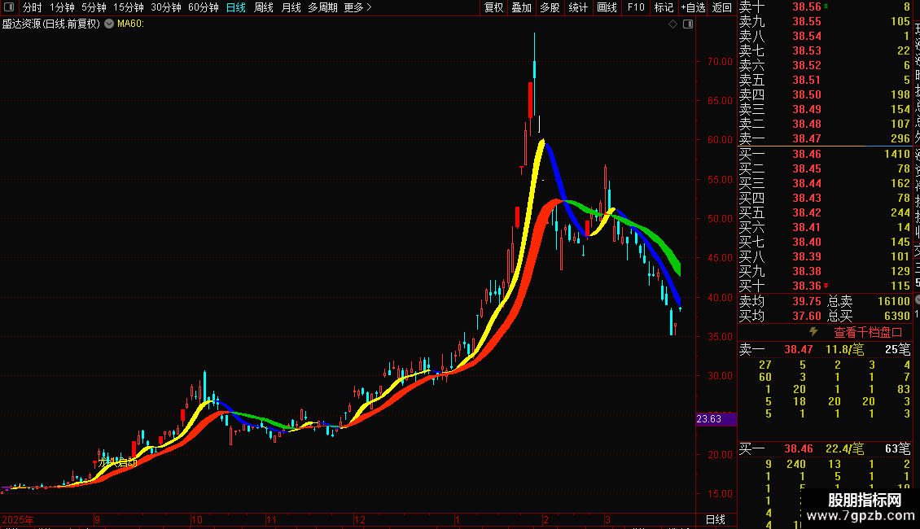Select the 买三 bid row at 38.44
This screenshot has width=920, height=529.
[x=825, y=183]
